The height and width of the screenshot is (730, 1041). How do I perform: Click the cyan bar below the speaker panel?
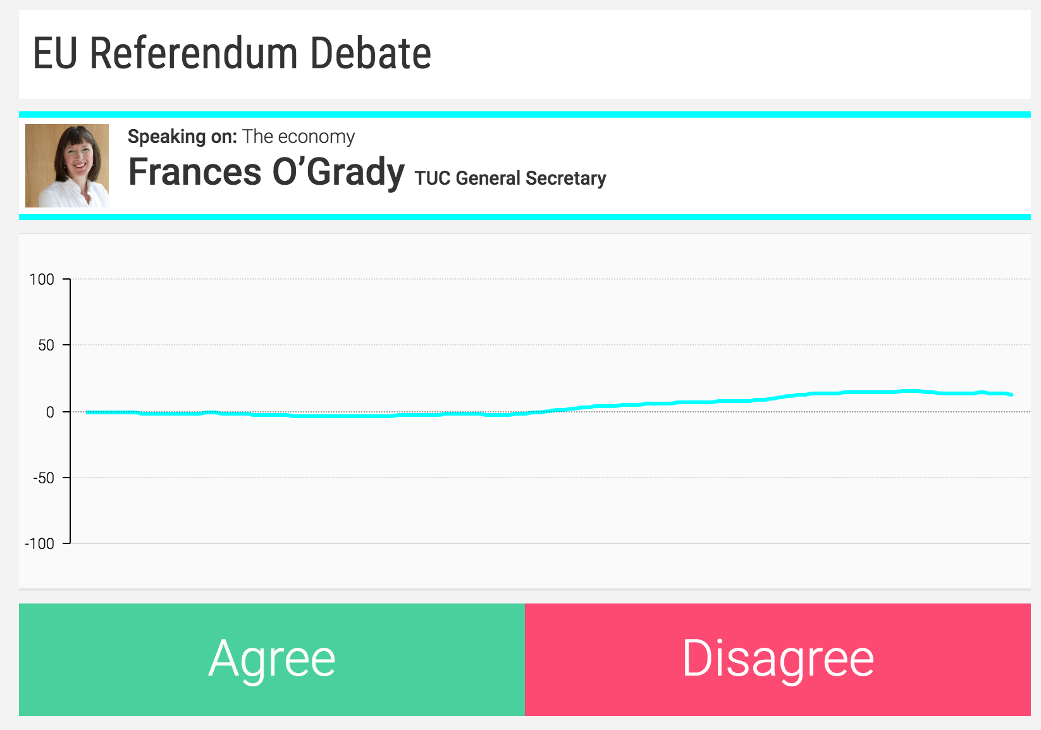pyautogui.click(x=525, y=217)
